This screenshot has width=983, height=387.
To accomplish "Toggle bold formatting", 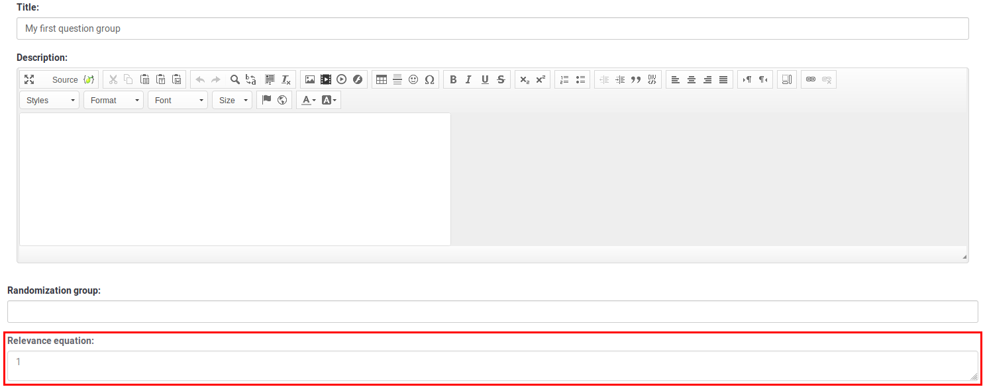I will 453,79.
